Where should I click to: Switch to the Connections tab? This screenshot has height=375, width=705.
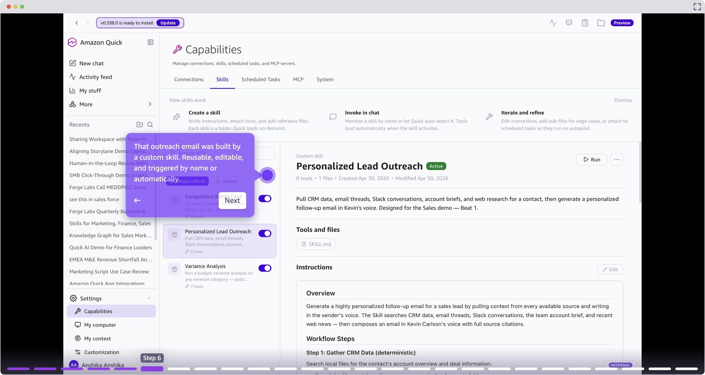188,79
